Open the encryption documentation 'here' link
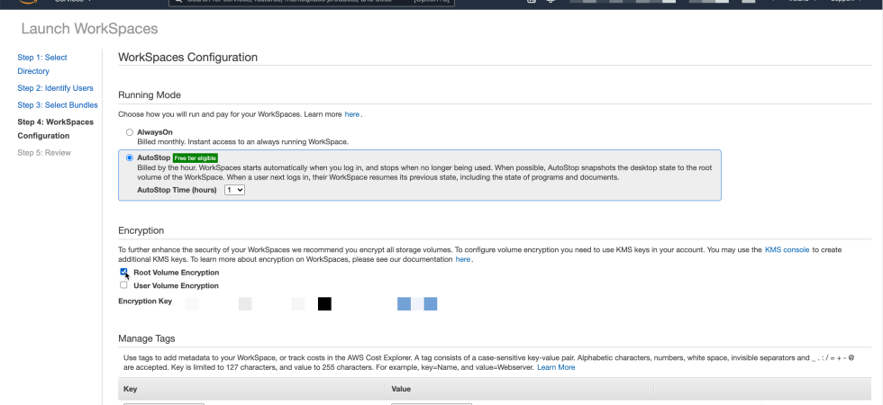The image size is (883, 405). click(463, 260)
